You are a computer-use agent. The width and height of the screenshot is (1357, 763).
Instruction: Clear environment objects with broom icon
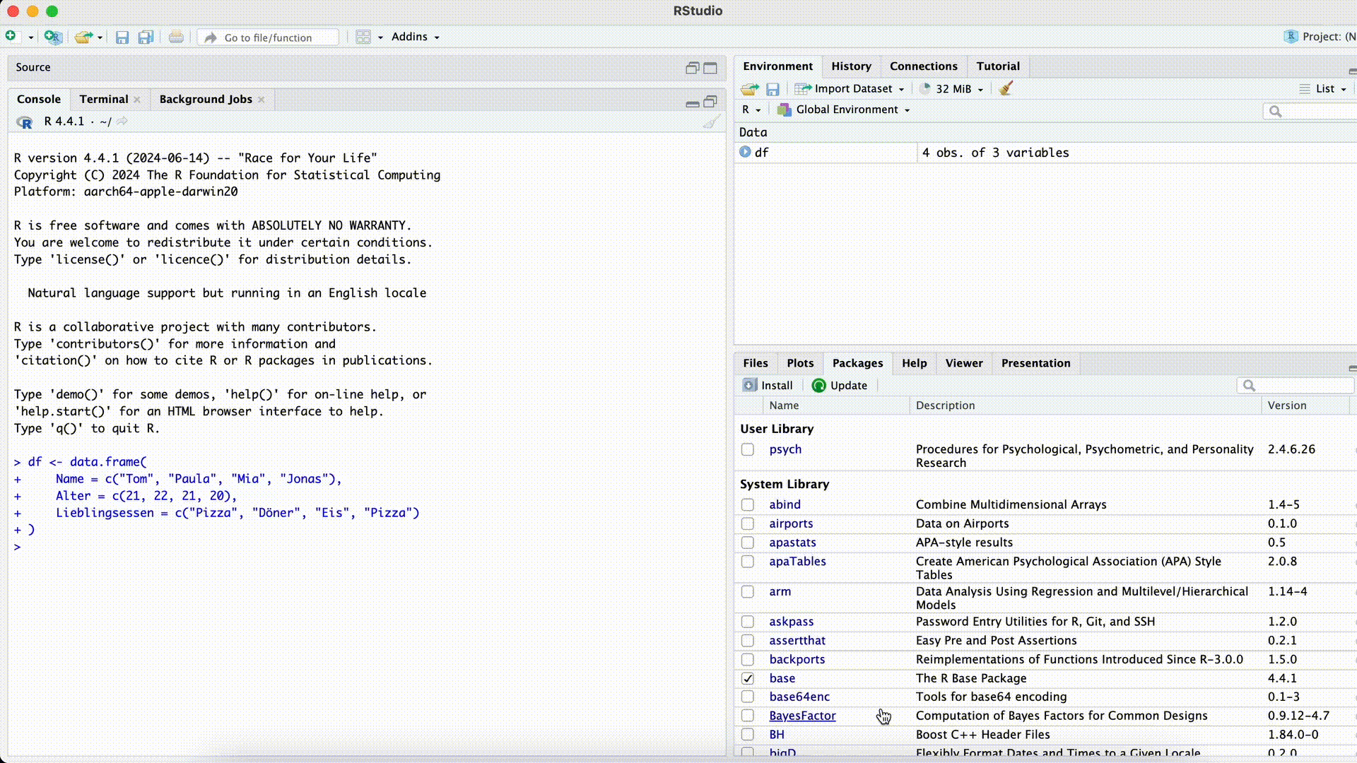pyautogui.click(x=1006, y=88)
